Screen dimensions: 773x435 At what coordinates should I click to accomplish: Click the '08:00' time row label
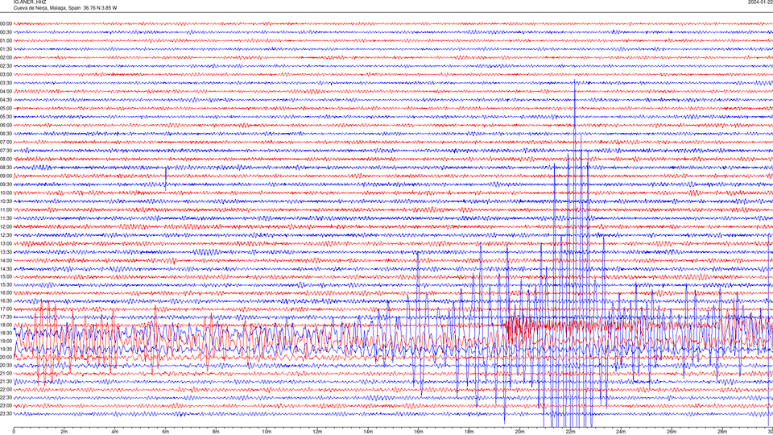click(6, 159)
